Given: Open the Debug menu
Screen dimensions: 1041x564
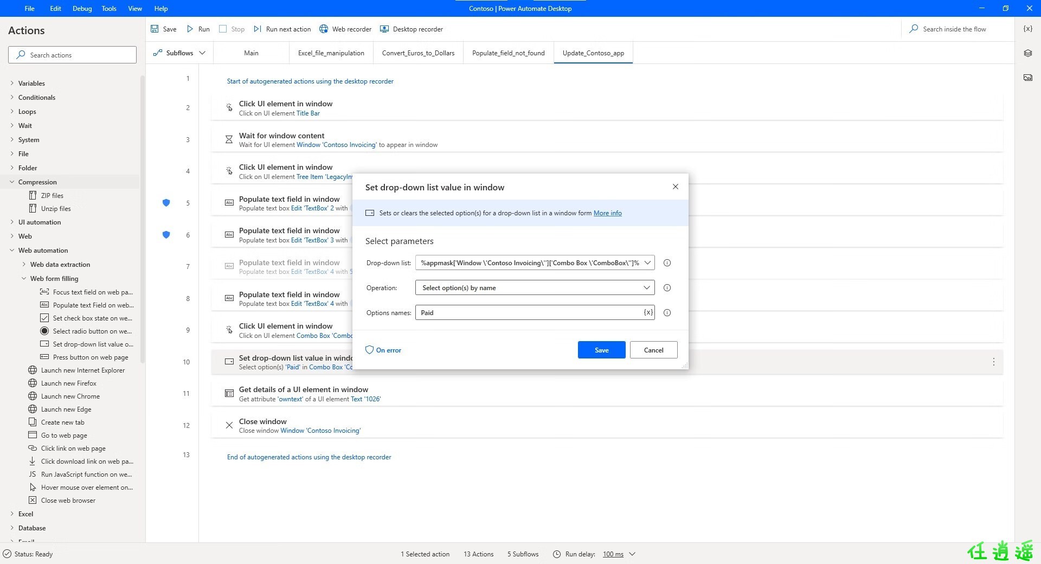Looking at the screenshot, I should pos(82,8).
